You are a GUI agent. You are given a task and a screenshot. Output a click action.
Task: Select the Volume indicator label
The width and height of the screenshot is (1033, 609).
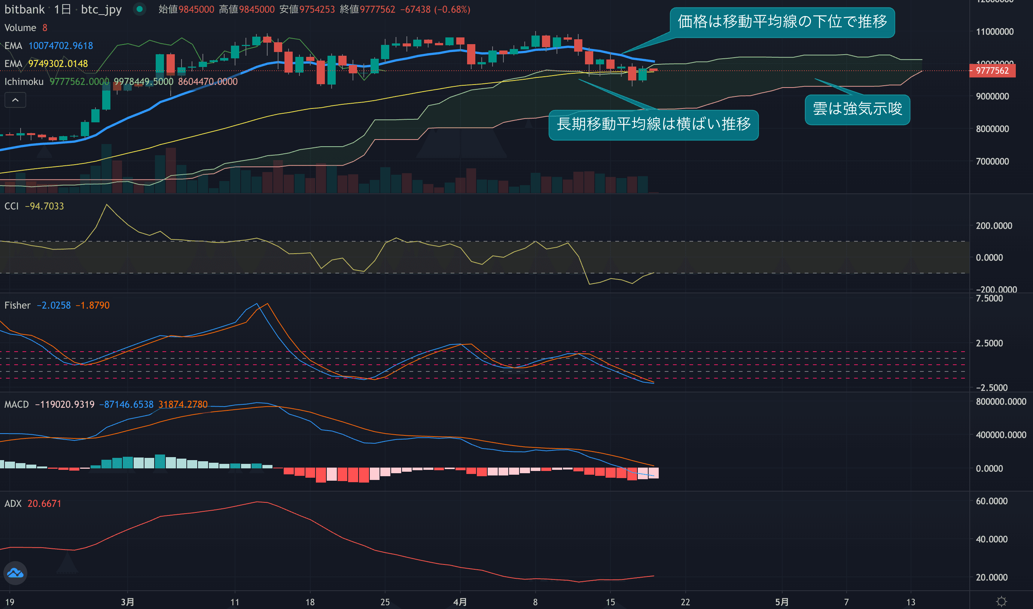coord(20,28)
